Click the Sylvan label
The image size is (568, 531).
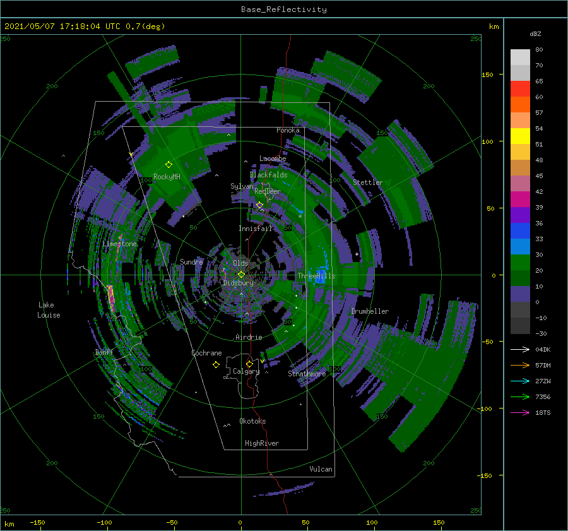(x=242, y=186)
